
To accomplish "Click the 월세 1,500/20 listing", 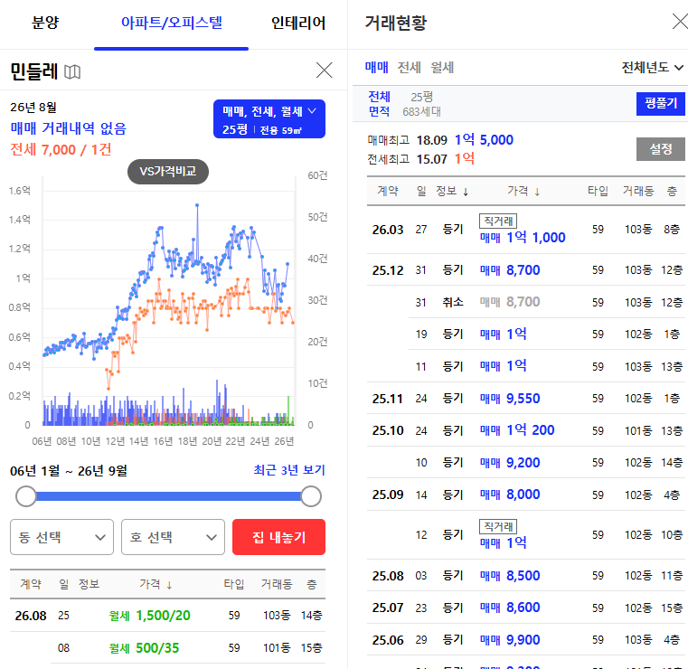I will (149, 616).
